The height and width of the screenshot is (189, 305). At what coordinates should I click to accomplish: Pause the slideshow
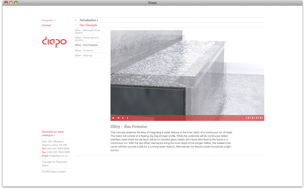[x=123, y=118]
